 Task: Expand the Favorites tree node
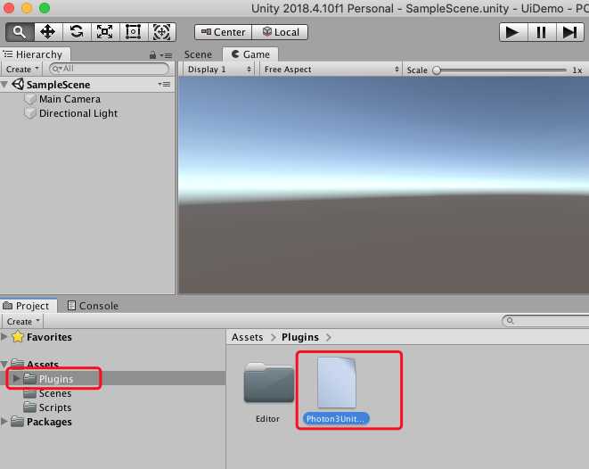[x=4, y=337]
